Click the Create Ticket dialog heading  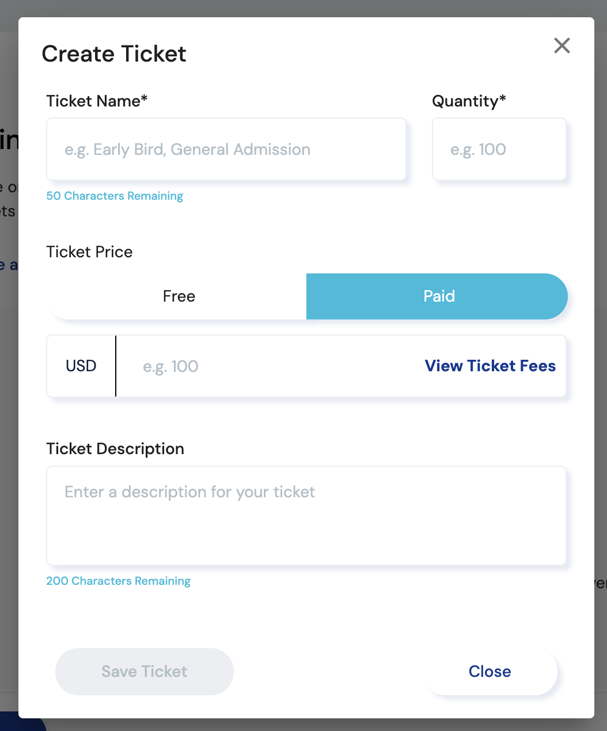(x=114, y=54)
